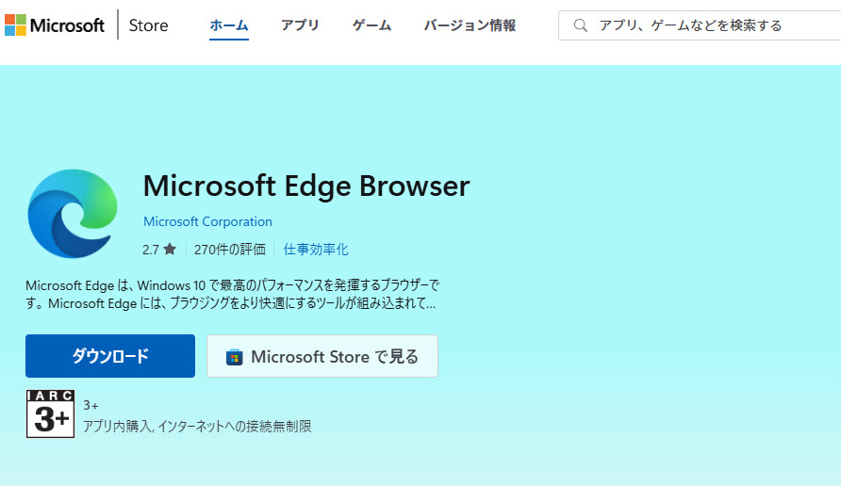Click the star rating icon
This screenshot has height=486, width=841.
click(170, 250)
